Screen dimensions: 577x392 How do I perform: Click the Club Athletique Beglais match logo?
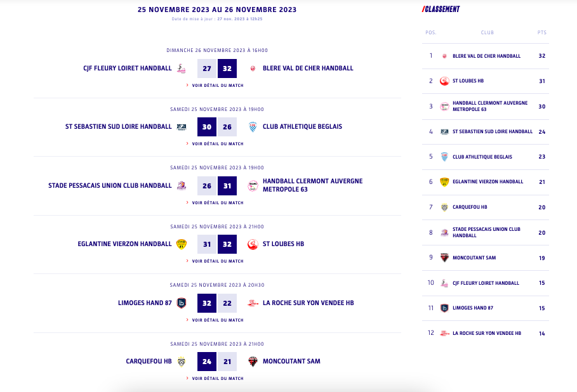253,127
